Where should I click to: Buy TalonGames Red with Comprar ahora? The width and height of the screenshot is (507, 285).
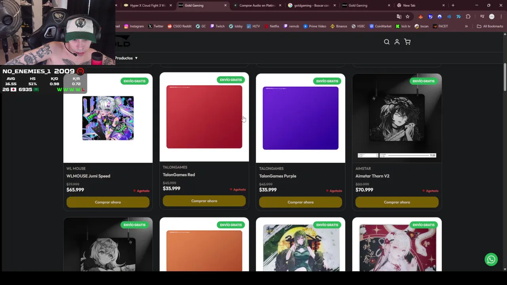click(x=204, y=201)
